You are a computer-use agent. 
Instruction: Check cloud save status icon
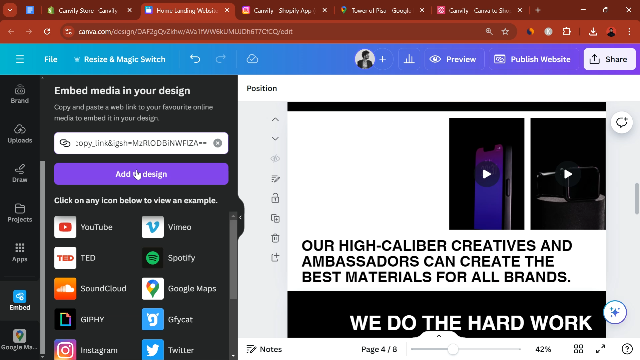(252, 59)
